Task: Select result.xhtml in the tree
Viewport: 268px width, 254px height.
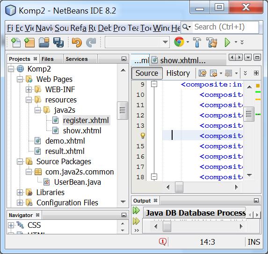Action: point(65,151)
